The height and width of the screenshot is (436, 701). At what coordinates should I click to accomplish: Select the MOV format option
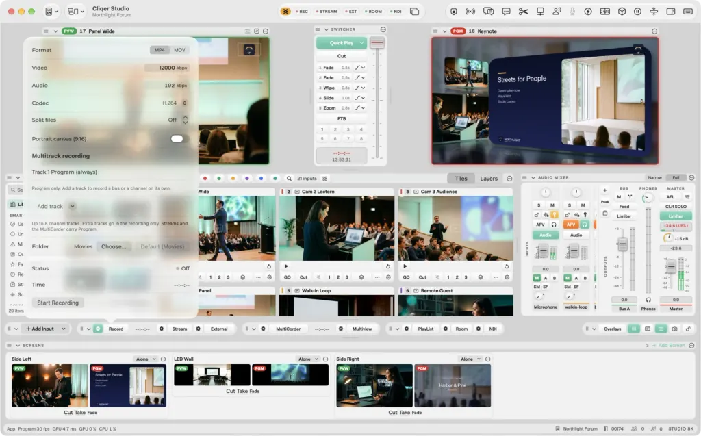tap(179, 50)
